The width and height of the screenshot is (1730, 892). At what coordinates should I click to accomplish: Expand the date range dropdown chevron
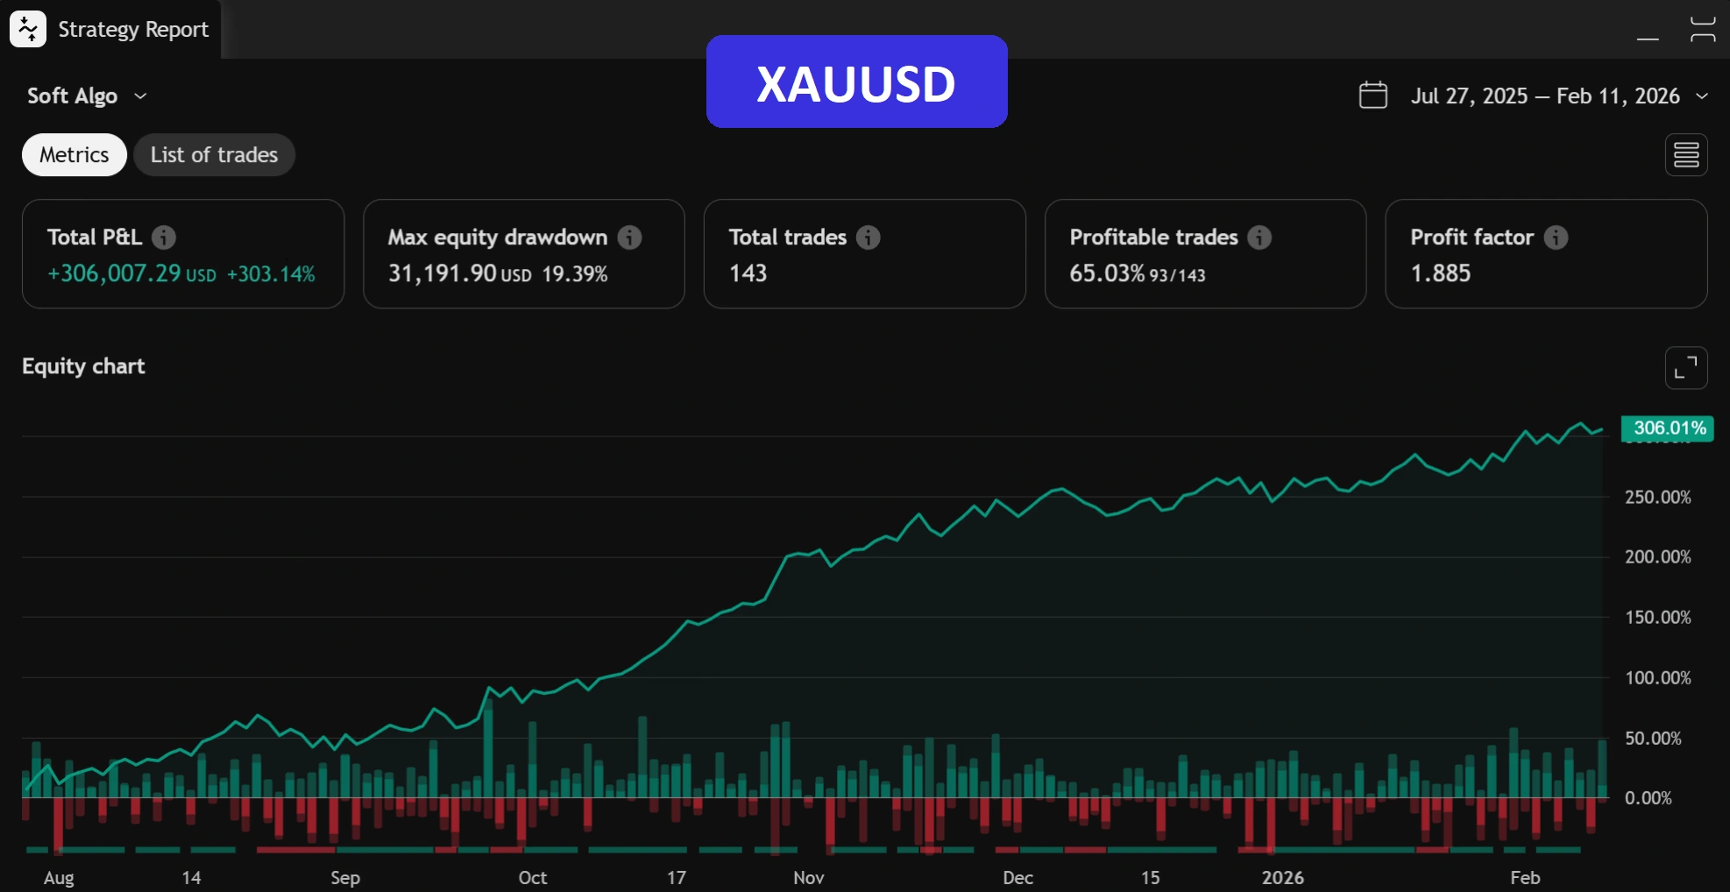pyautogui.click(x=1702, y=96)
